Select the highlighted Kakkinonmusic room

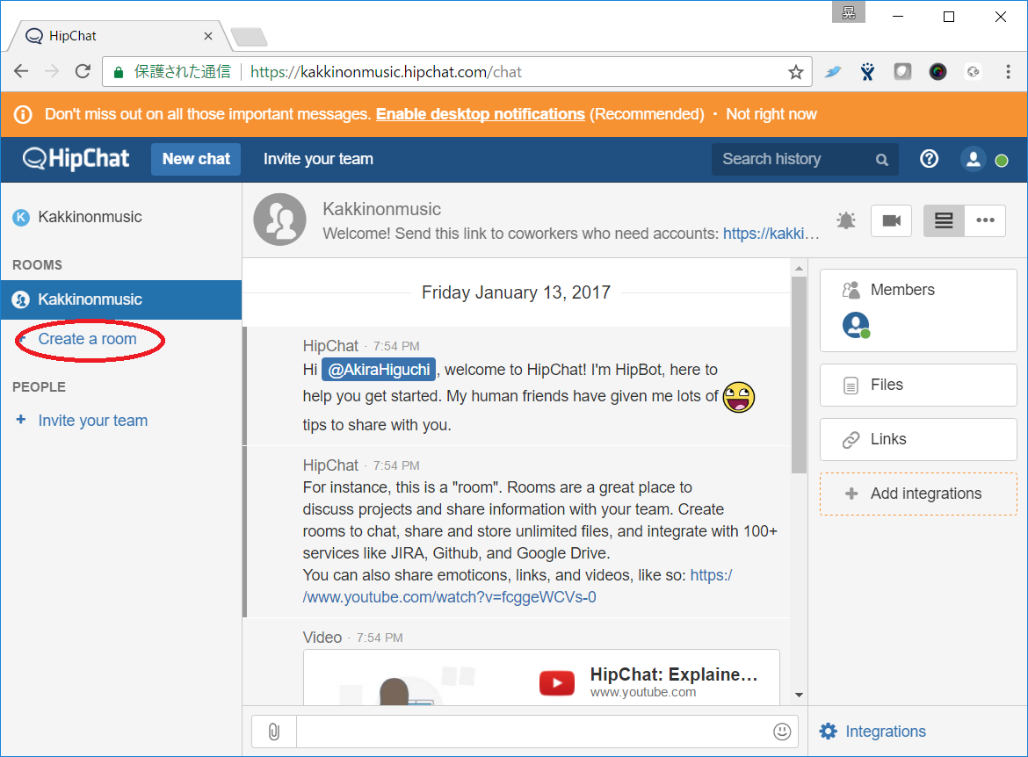(x=121, y=299)
